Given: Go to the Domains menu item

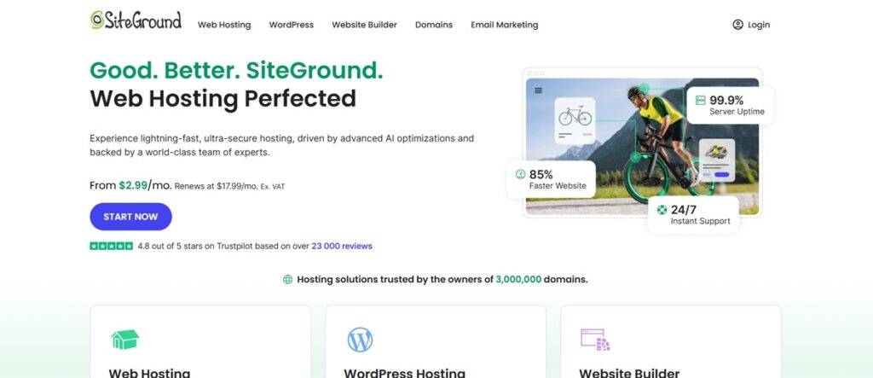Looking at the screenshot, I should pyautogui.click(x=434, y=25).
